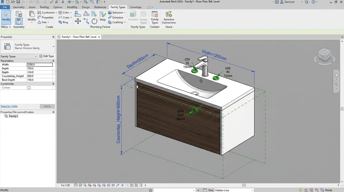Select the Move four-arrow tool
Viewport: 344px width, 192px height.
[x=78, y=21]
